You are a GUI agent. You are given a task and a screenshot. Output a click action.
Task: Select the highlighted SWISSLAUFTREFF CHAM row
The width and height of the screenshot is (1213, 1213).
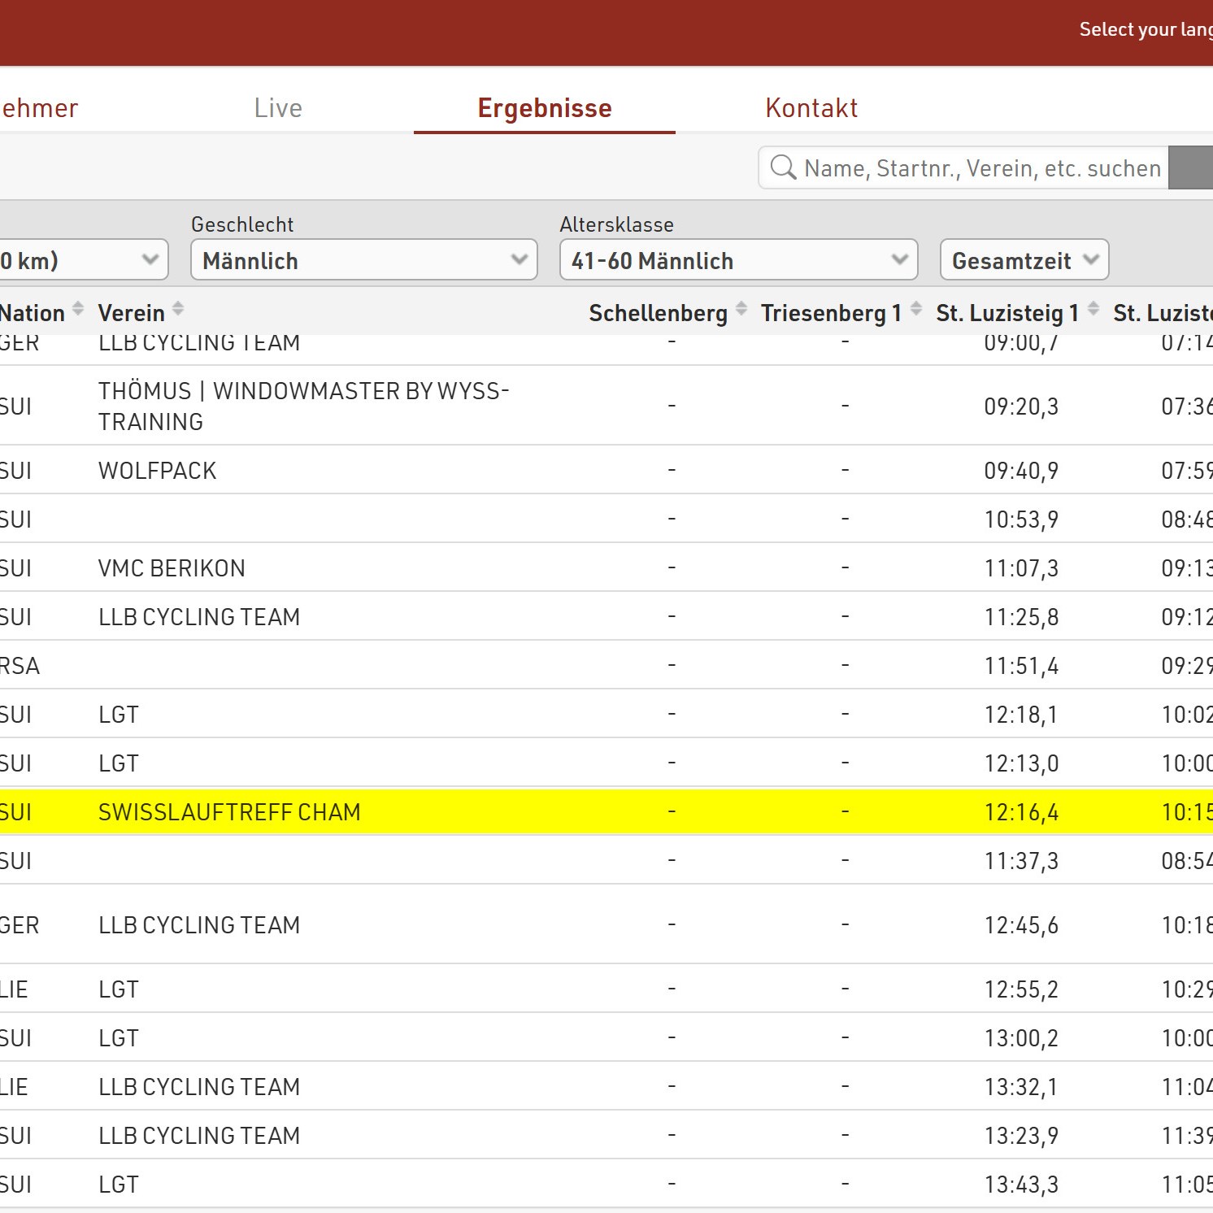tap(229, 812)
